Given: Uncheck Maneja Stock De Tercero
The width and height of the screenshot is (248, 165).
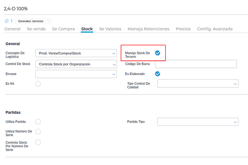Looking at the screenshot, I should tap(157, 53).
